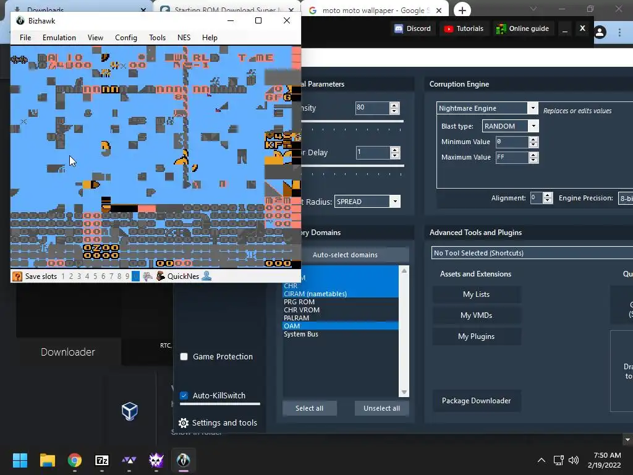Enable the Game Protection checkbox

[184, 357]
